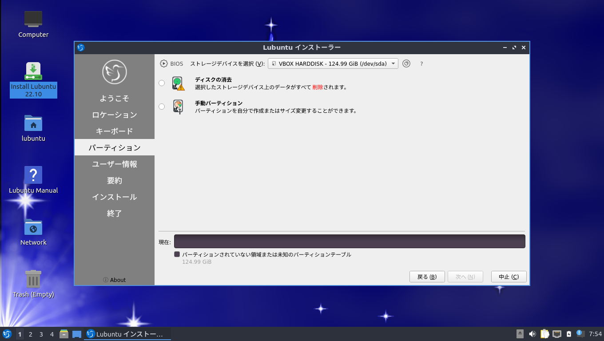Switch to virtual desktop 4

[52, 334]
